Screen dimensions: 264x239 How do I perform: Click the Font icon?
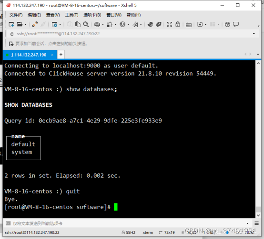pos(135,24)
